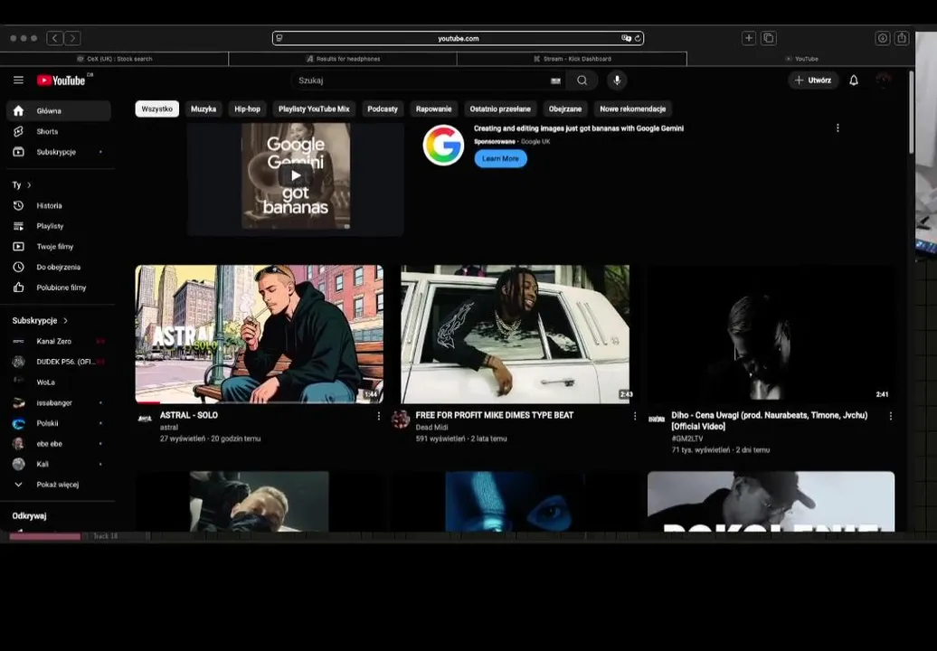Screen dimensions: 937x651
Task: Go forward in the Safari browser
Action: (73, 38)
